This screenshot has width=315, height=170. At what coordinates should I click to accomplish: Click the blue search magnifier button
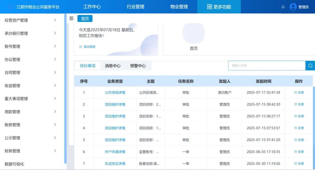310,66
